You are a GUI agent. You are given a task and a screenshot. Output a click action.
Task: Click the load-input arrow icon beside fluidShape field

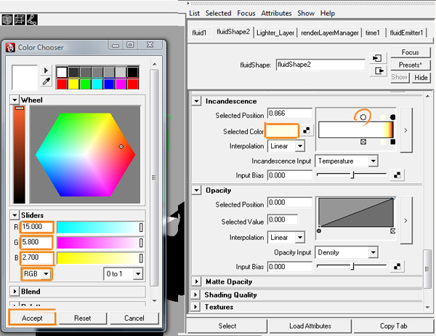(x=377, y=58)
